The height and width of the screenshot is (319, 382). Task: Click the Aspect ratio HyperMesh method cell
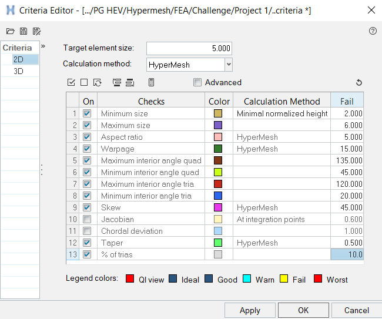281,137
